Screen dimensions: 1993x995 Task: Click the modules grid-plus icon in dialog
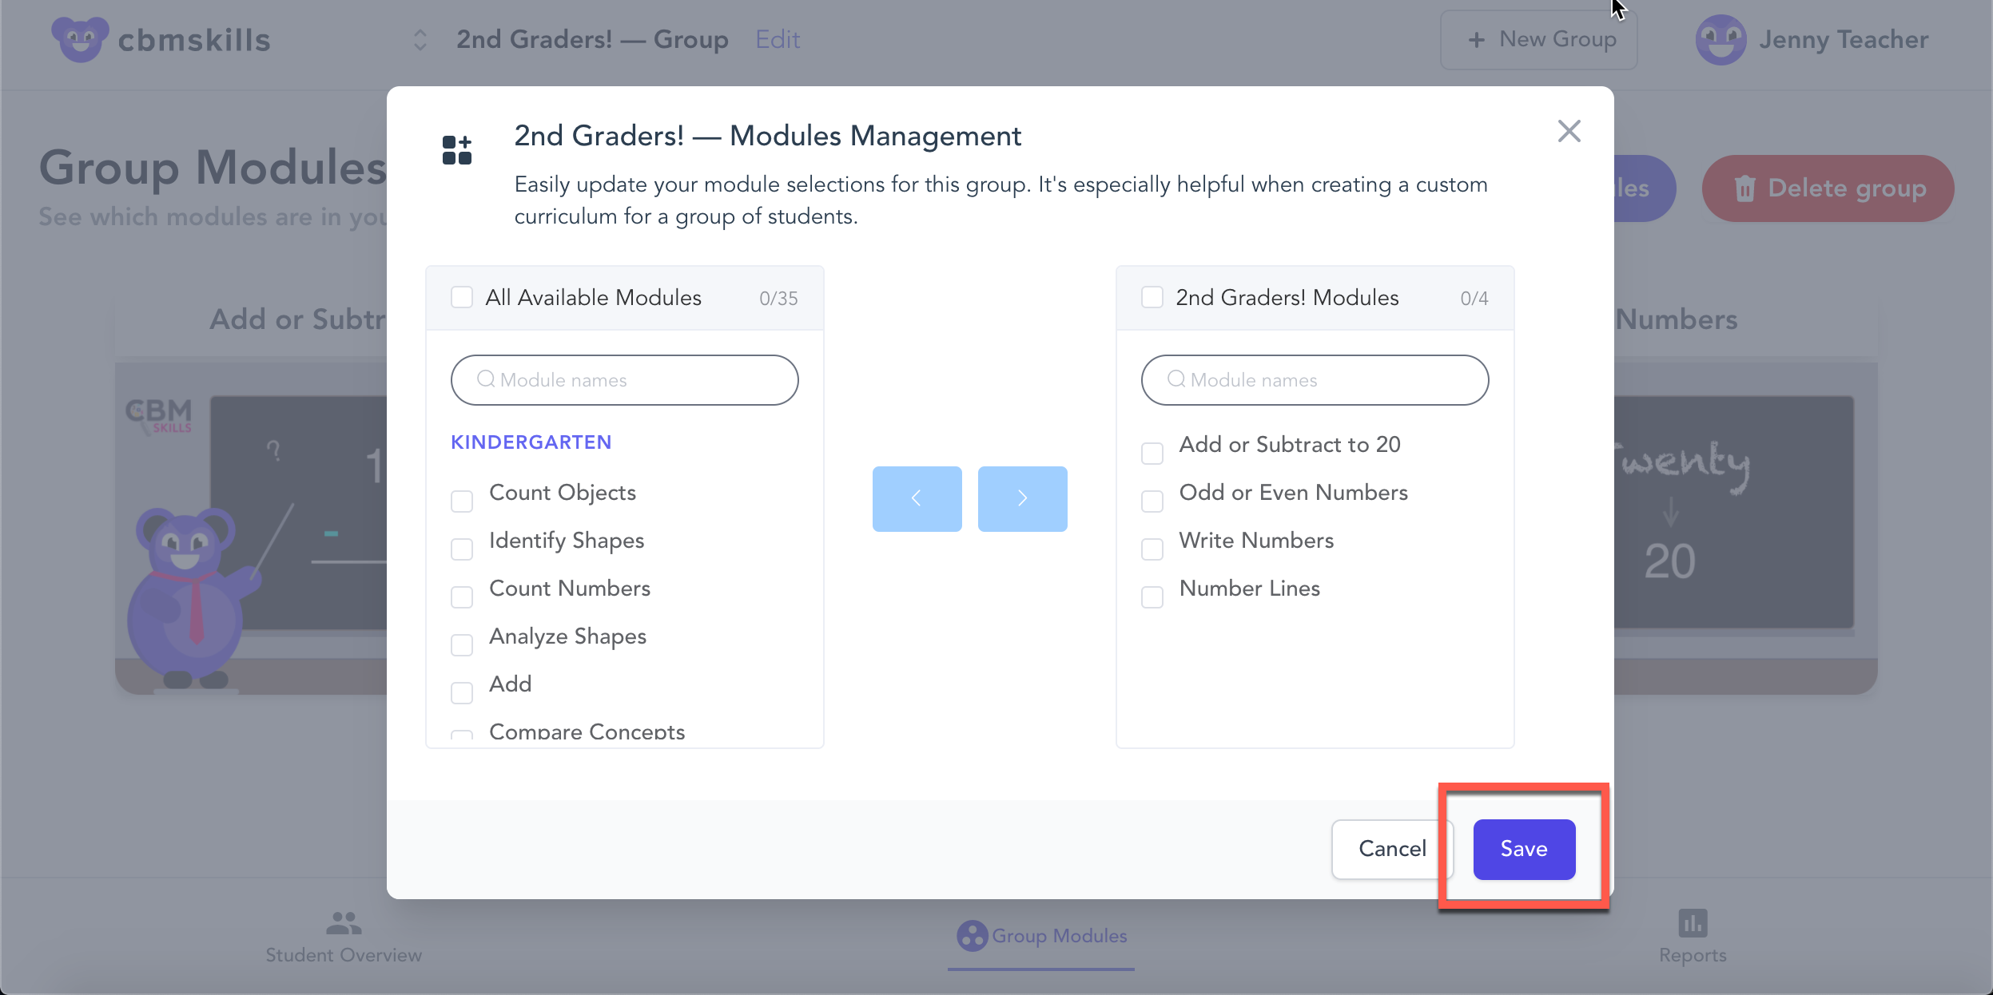[457, 149]
